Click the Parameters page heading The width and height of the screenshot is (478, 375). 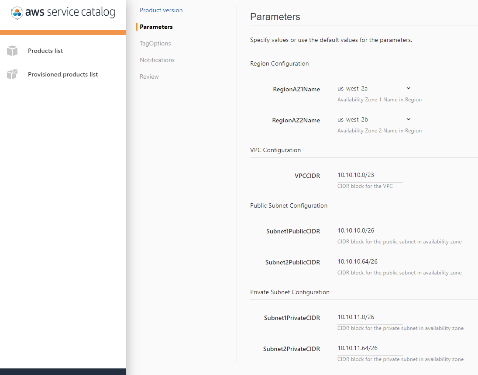tap(275, 17)
